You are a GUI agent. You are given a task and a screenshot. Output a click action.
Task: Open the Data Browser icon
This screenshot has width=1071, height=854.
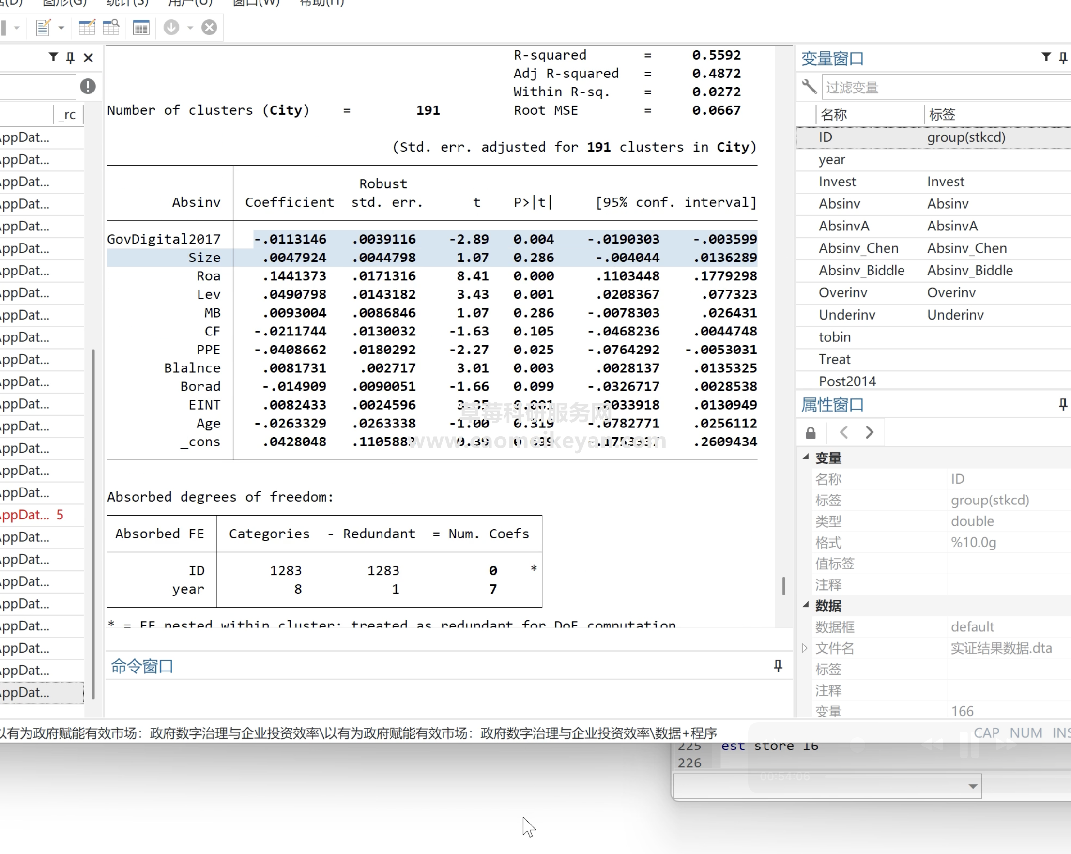[111, 27]
